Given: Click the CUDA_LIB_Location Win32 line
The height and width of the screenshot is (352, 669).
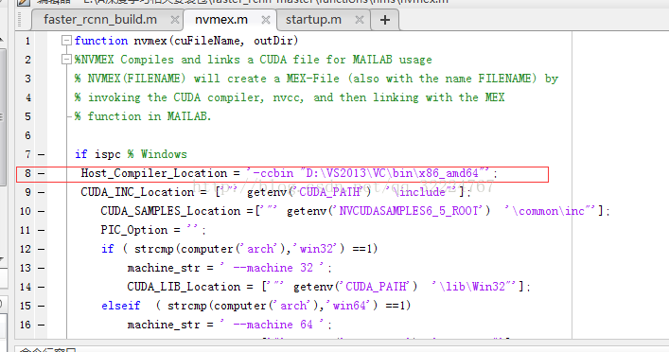Looking at the screenshot, I should pyautogui.click(x=329, y=287).
